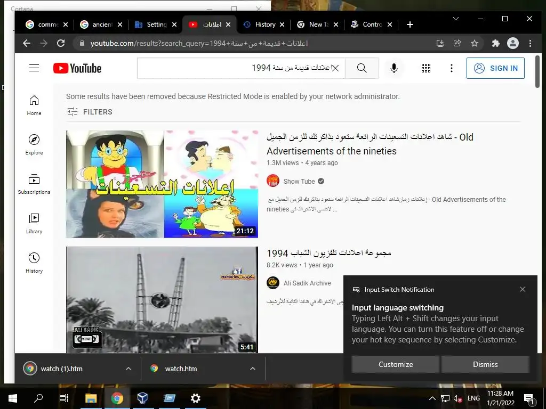Switch to the 'ancient' Google tab
This screenshot has width=546, height=409.
(x=101, y=24)
